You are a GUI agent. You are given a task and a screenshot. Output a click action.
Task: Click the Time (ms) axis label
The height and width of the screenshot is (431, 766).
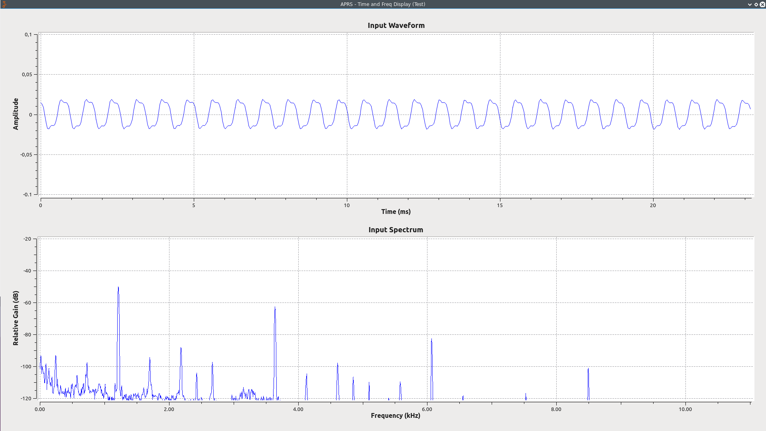(x=396, y=212)
